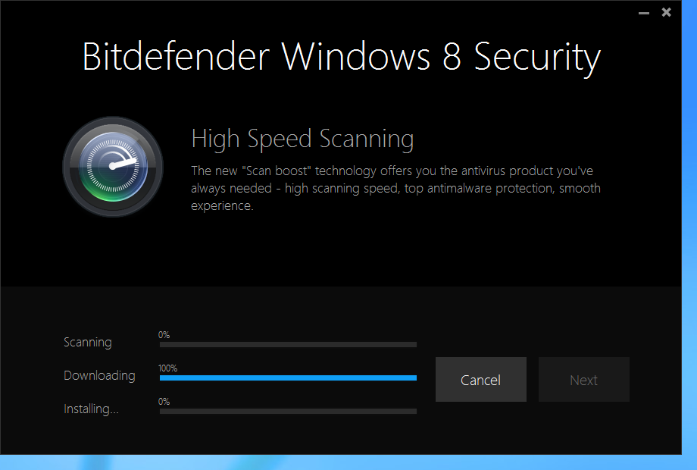Click the Installing... label
The image size is (697, 470).
[89, 409]
